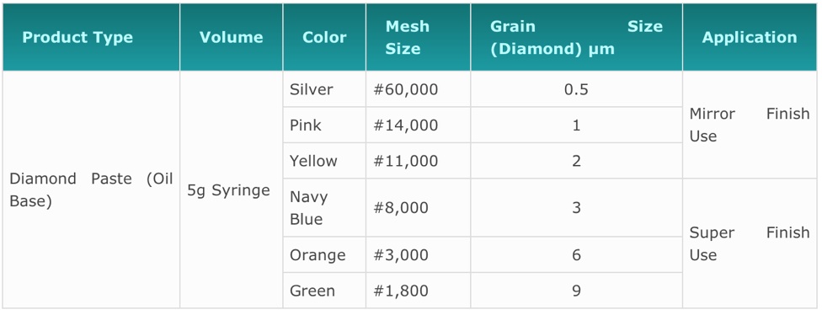Viewport: 822px width, 315px height.
Task: Click the Super Finish Use cell
Action: 750,243
